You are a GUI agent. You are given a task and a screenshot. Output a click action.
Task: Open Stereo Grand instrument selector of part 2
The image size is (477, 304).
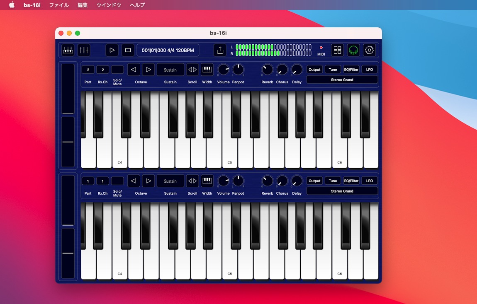tap(342, 80)
